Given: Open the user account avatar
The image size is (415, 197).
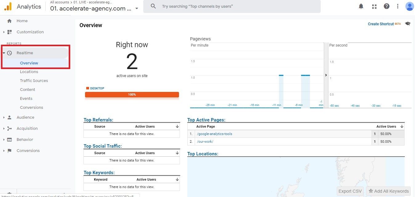Looking at the screenshot, I should 410,6.
